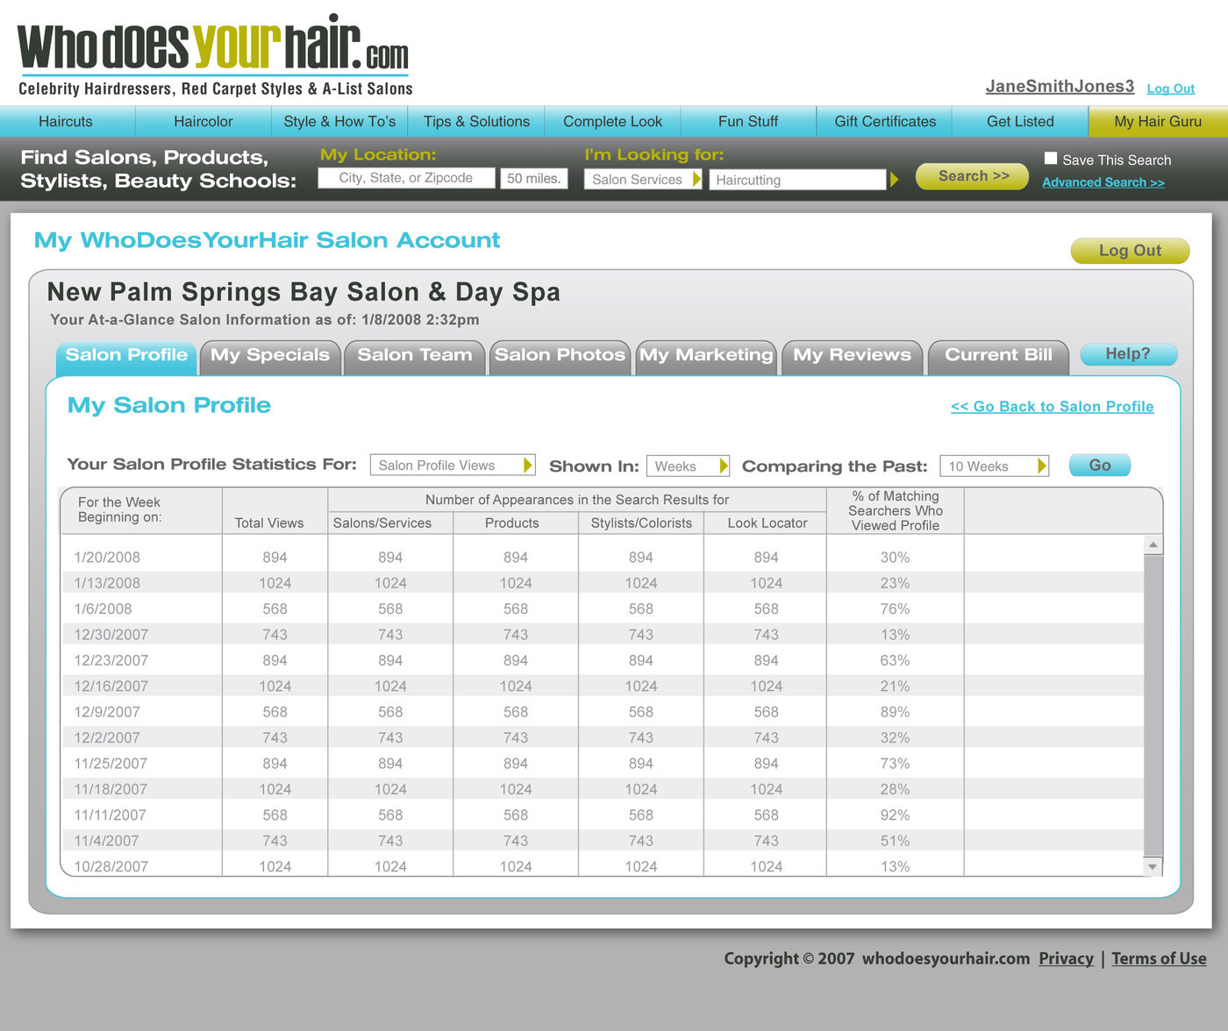The image size is (1228, 1031).
Task: Click the yellow Search >> button
Action: click(972, 176)
